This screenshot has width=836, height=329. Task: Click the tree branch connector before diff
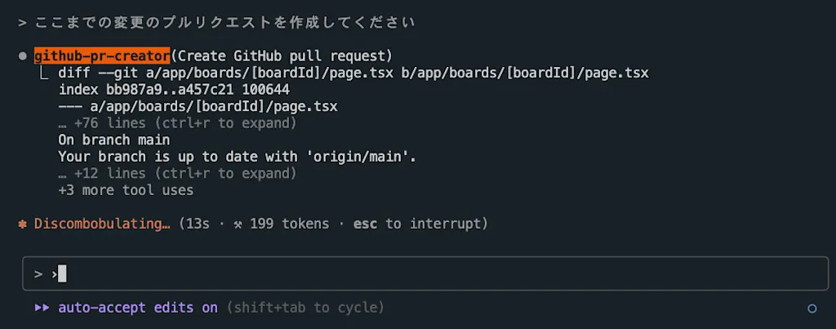tap(46, 73)
